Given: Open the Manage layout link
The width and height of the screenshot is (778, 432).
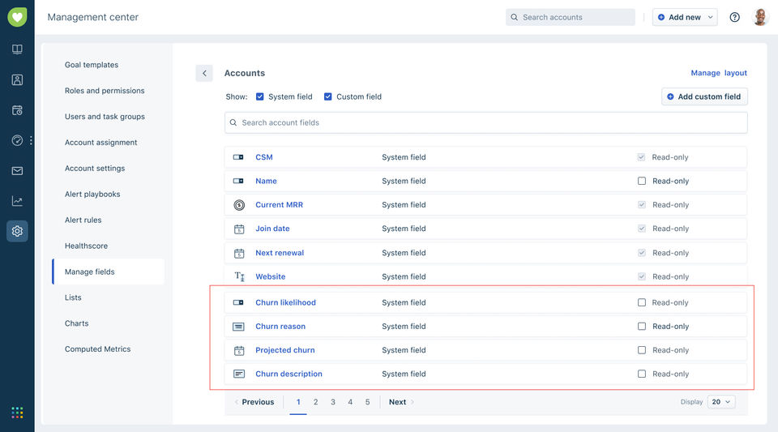Looking at the screenshot, I should click(x=718, y=73).
